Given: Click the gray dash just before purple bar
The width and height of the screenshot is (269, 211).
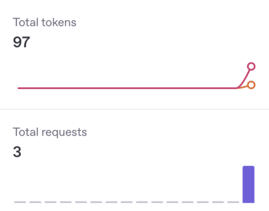Looking at the screenshot, I should click(233, 202).
